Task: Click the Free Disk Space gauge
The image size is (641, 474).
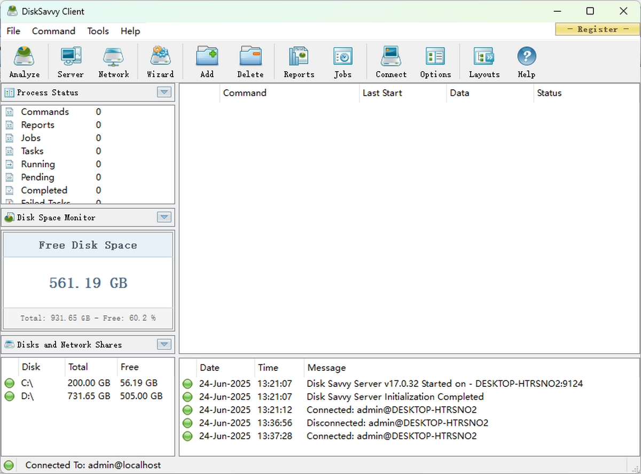Action: pos(88,278)
